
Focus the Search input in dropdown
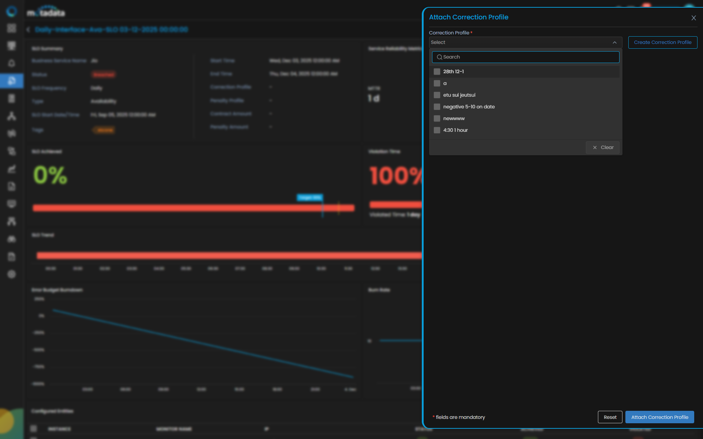(x=525, y=57)
